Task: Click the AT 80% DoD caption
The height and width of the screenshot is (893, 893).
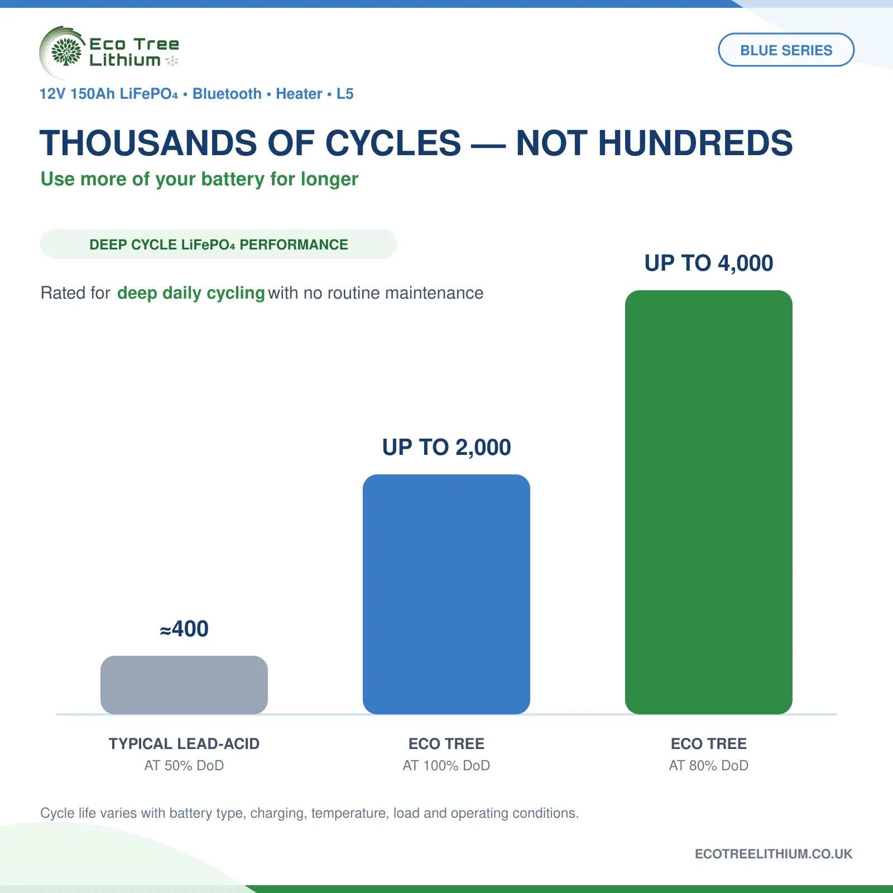Action: [x=709, y=765]
